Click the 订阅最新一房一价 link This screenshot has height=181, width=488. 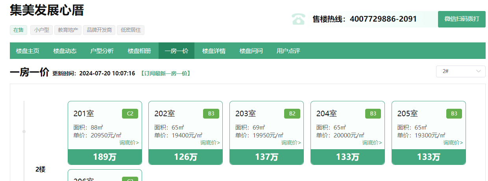pos(165,73)
